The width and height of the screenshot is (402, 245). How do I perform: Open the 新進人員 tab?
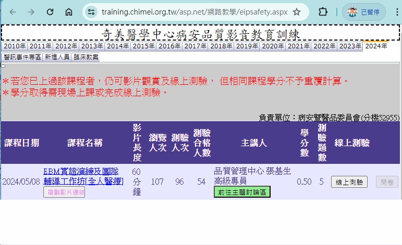pos(57,57)
